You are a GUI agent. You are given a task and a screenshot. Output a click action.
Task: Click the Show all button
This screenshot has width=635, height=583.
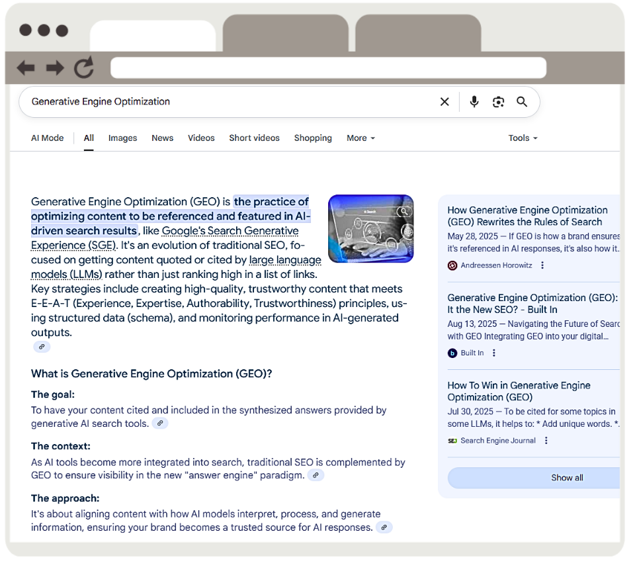pyautogui.click(x=566, y=477)
